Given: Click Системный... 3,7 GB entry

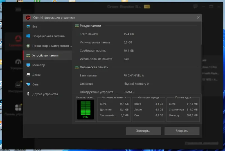Looking at the screenshot, I should (x=114, y=115).
